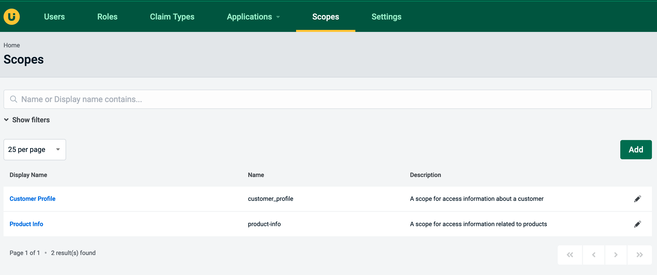Screen dimensions: 657x275
Task: Click the Claim Types menu item
Action: coord(172,17)
